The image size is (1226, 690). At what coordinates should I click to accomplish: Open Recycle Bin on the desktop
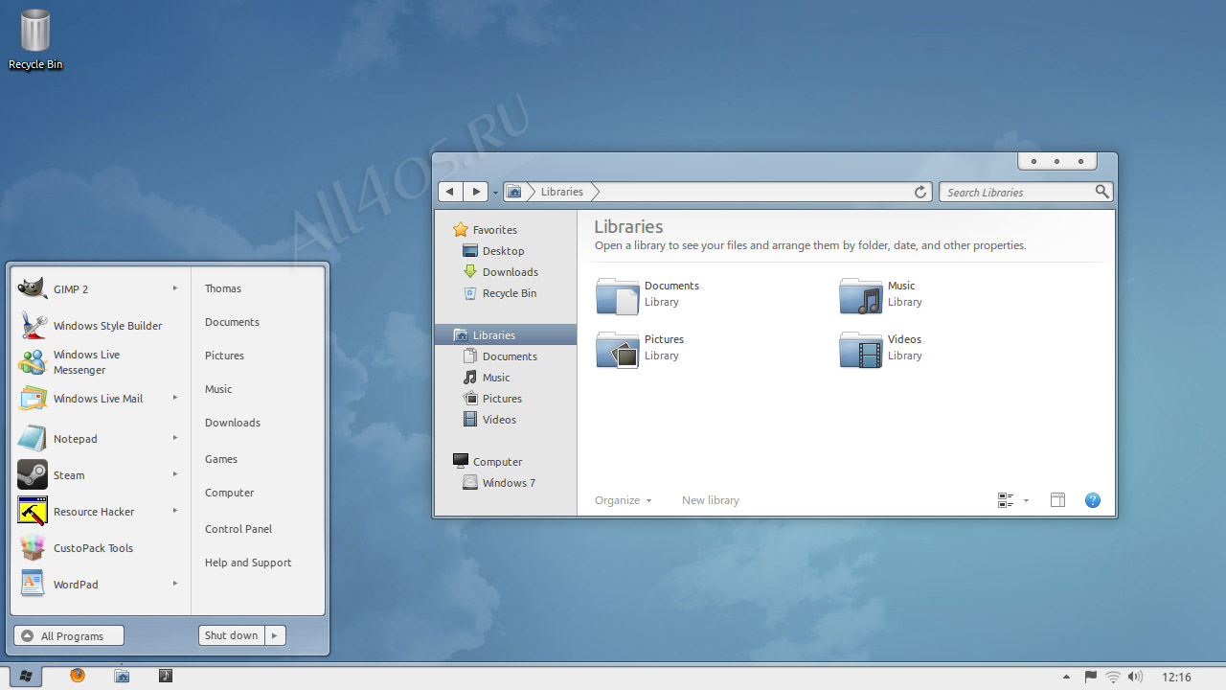(35, 39)
